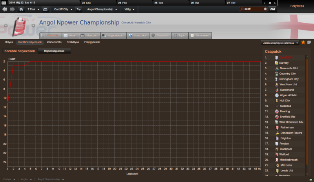314x182 pixels.
Task: Click the FM logo button
Action: click(272, 9)
